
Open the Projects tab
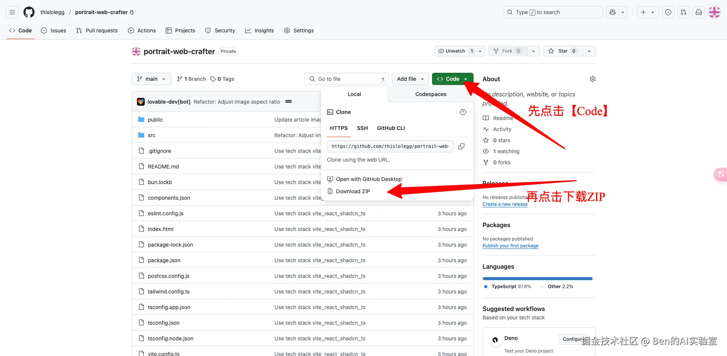[x=181, y=30]
